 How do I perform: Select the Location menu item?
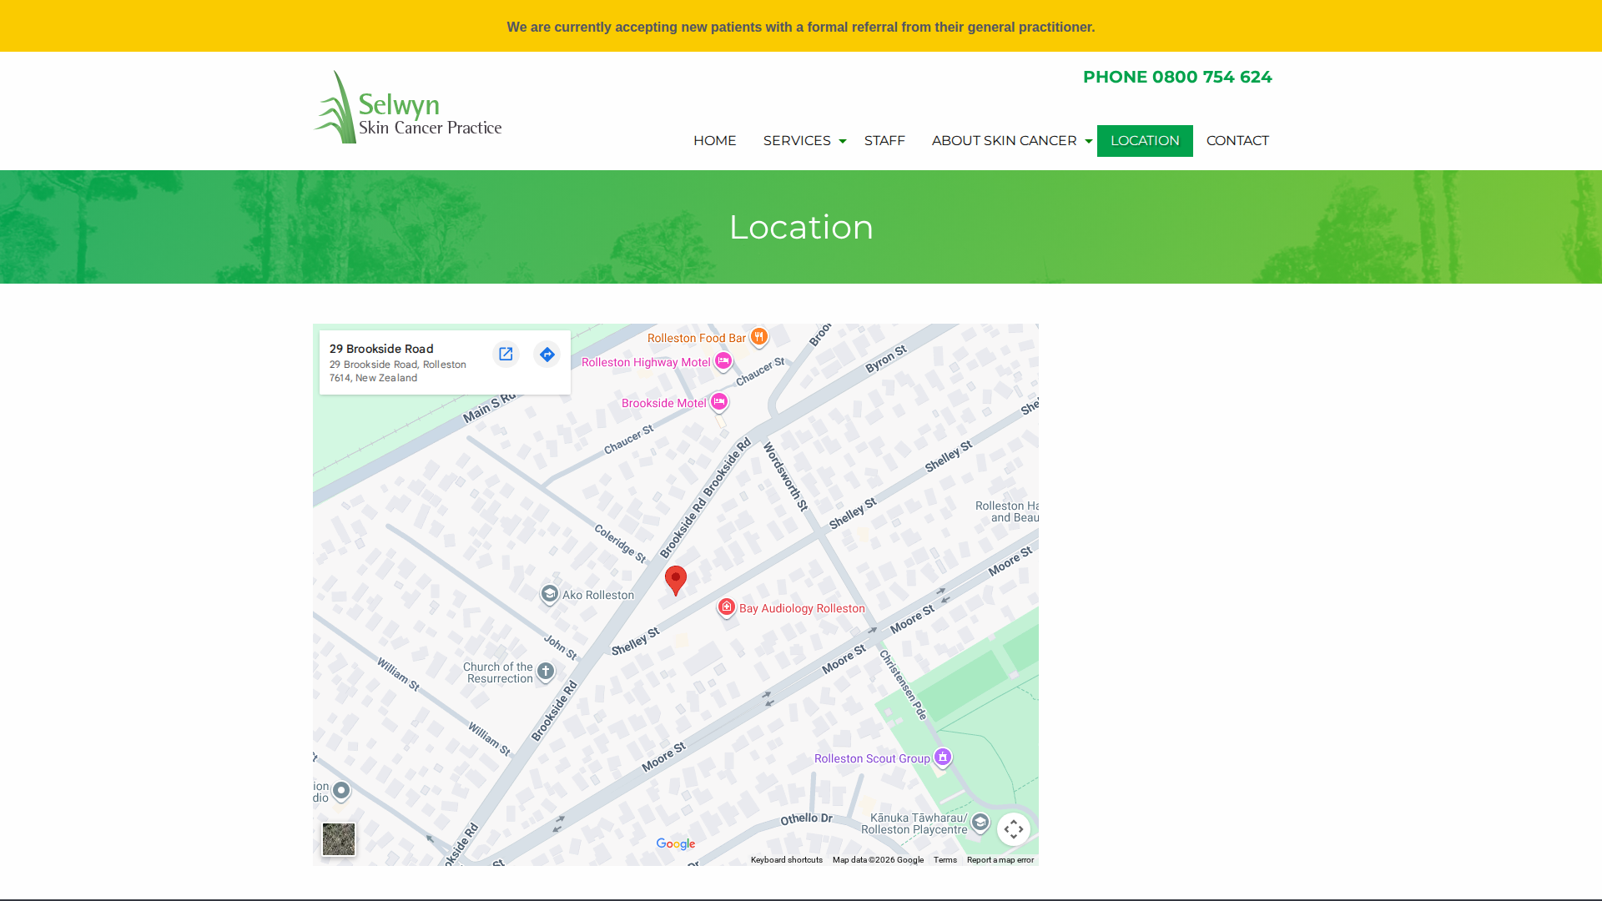pos(1145,141)
